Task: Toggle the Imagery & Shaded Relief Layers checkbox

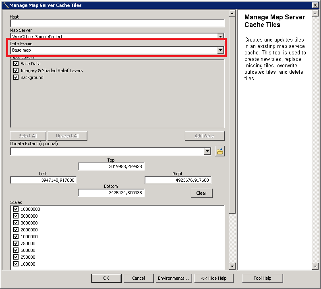Action: pos(16,71)
